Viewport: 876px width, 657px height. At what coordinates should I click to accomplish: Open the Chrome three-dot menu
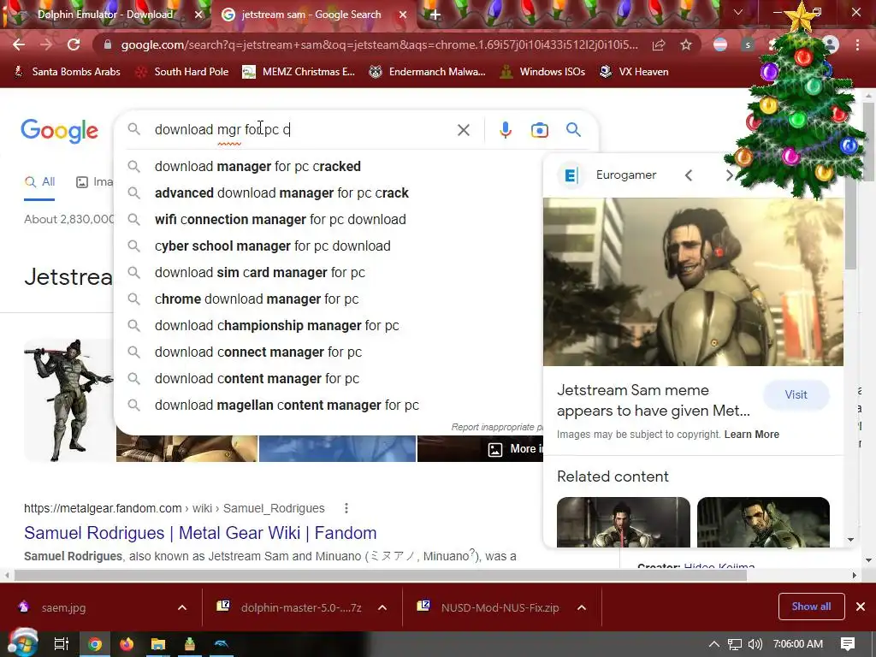pos(857,44)
